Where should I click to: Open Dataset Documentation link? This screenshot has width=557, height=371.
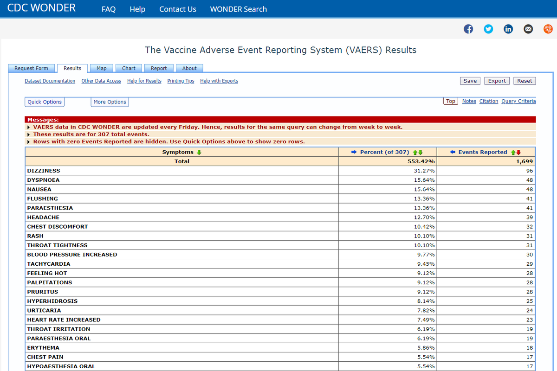click(50, 81)
